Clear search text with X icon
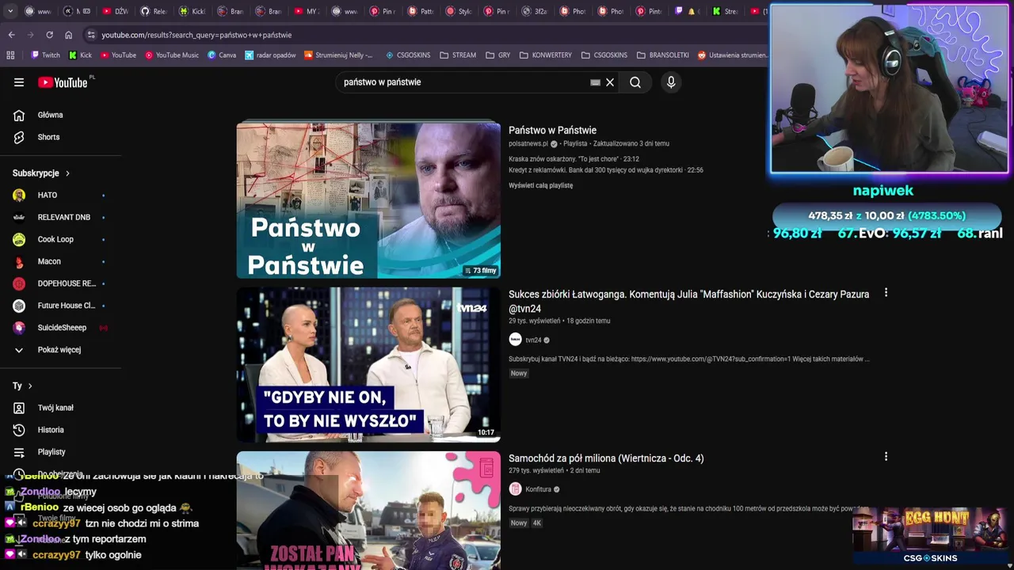 [610, 82]
